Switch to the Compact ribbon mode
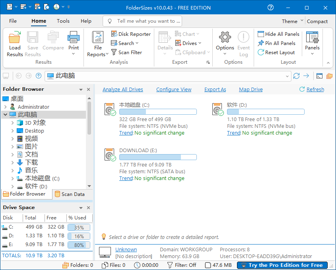The width and height of the screenshot is (336, 270). 317,22
